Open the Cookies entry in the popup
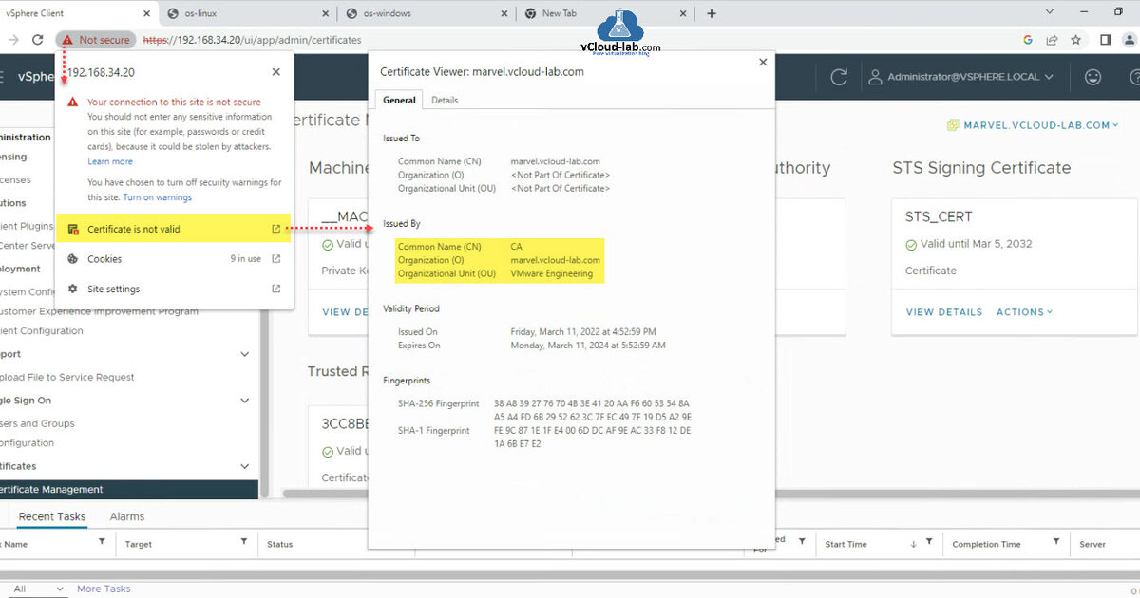 click(174, 259)
